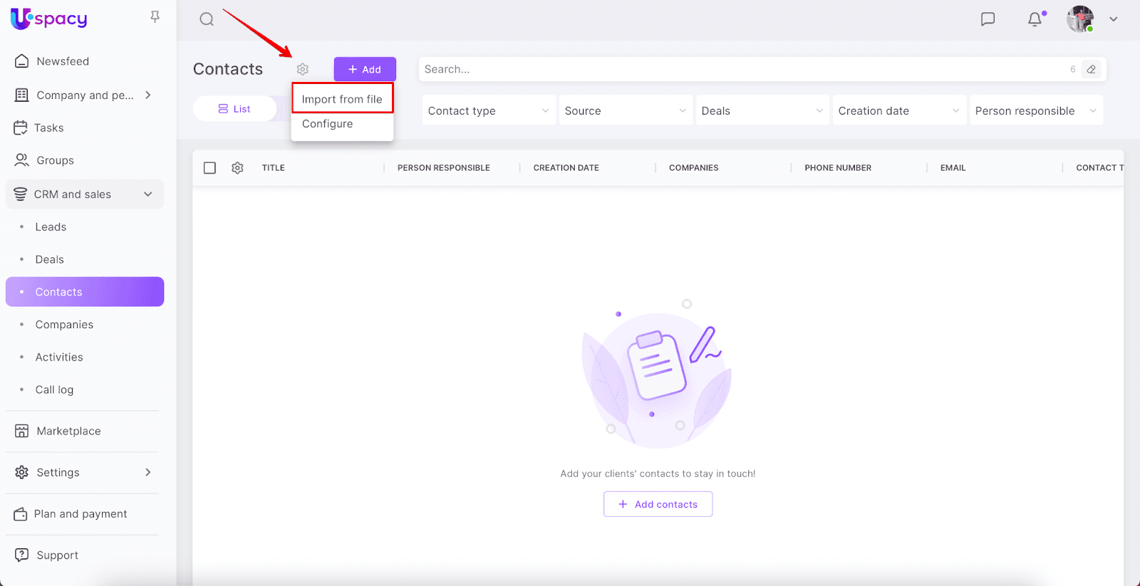Screen dimensions: 1140x586
Task: Switch to the List view tab
Action: pyautogui.click(x=234, y=109)
